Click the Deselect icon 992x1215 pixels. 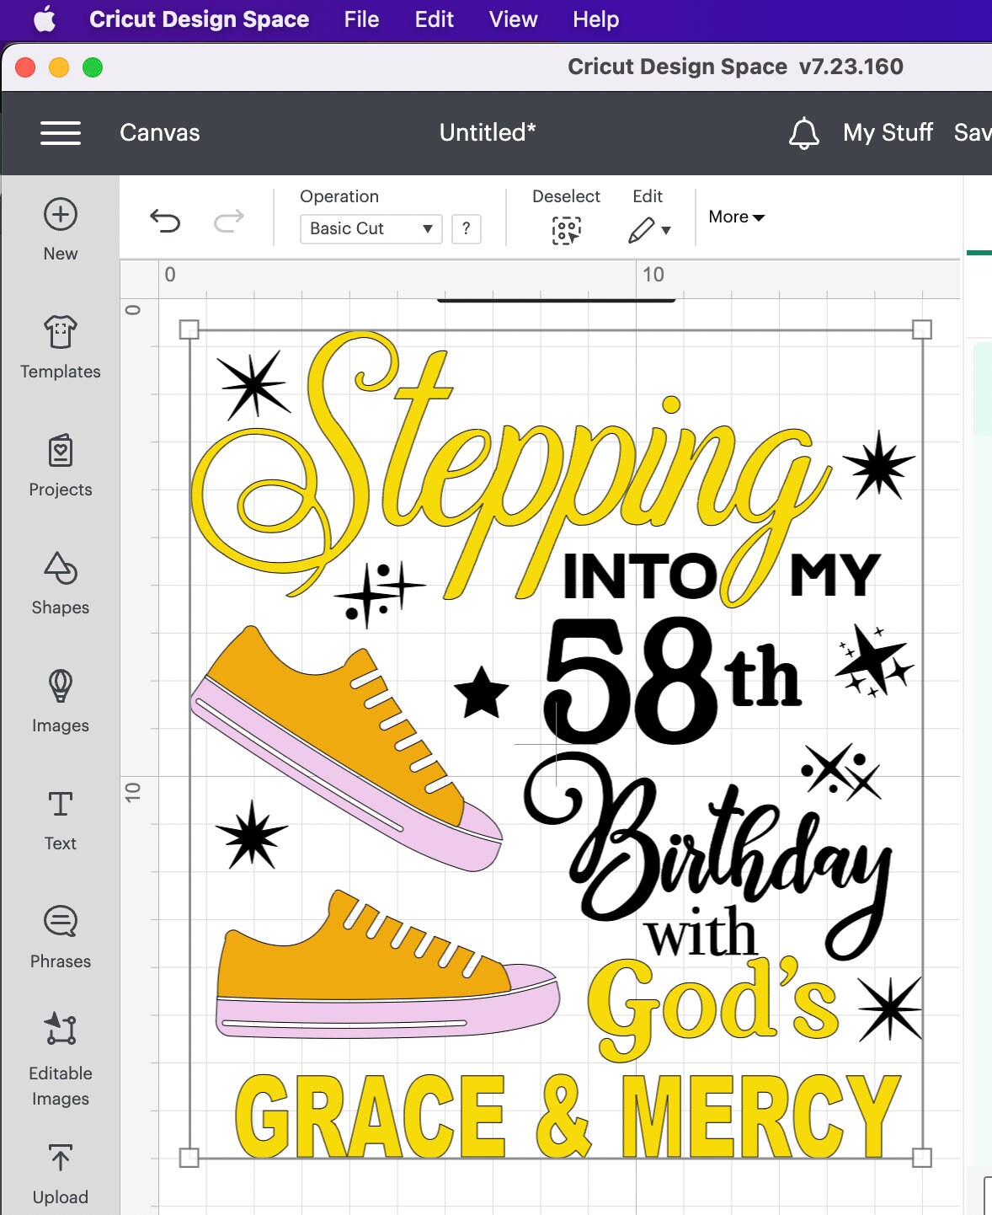tap(567, 230)
